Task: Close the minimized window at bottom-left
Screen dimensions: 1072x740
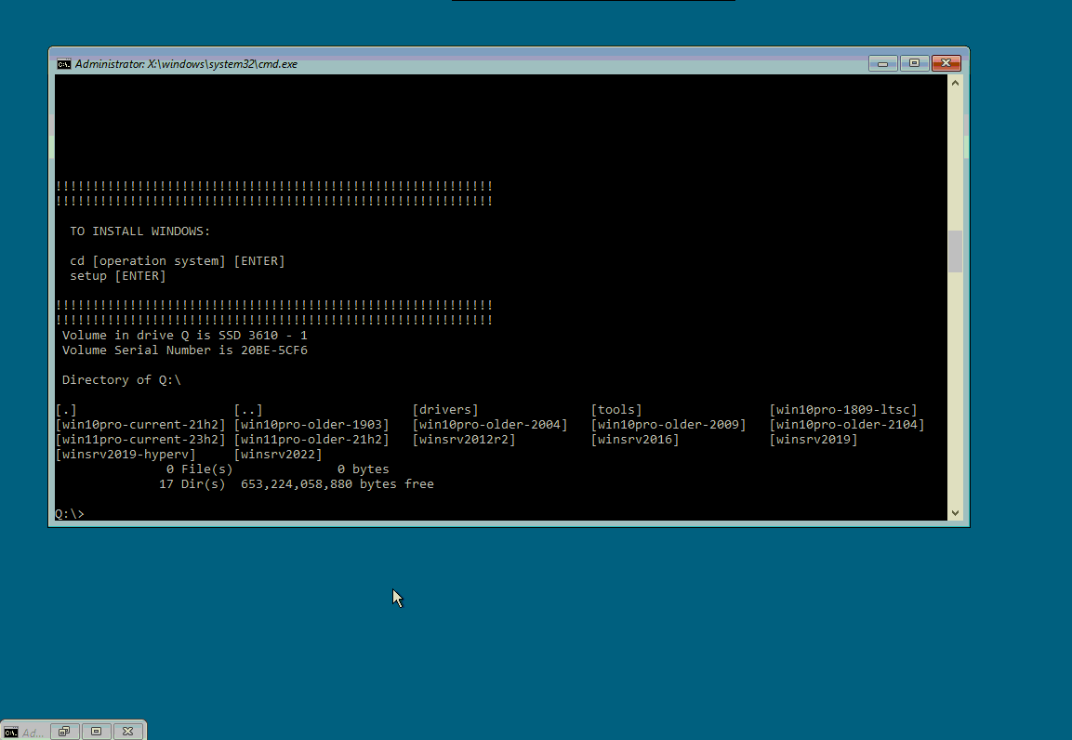Action: [128, 732]
